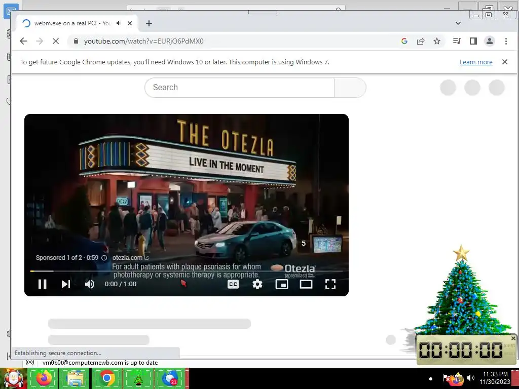Viewport: 519px width, 389px height.
Task: Open File Explorer from taskbar
Action: tap(75, 378)
